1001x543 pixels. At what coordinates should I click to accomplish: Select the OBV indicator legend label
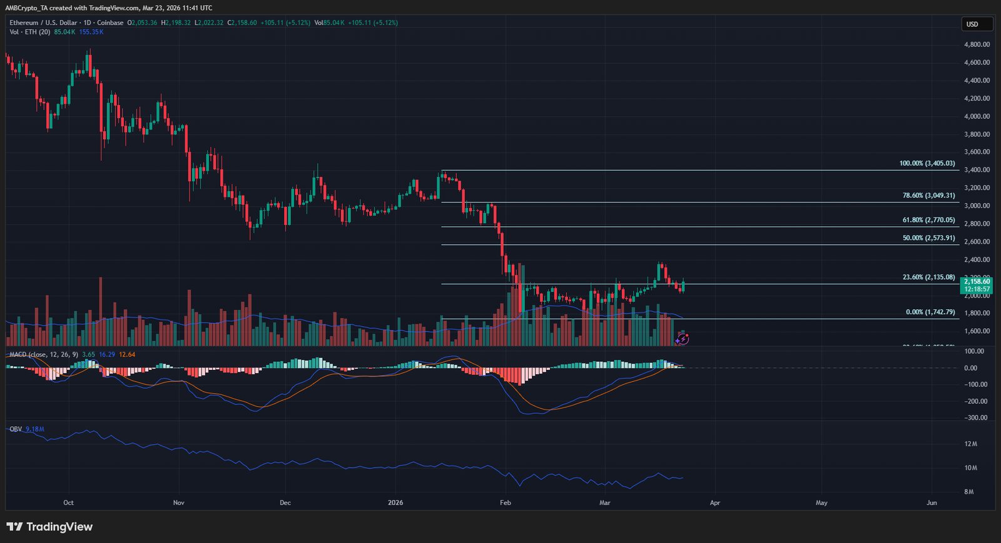click(16, 429)
